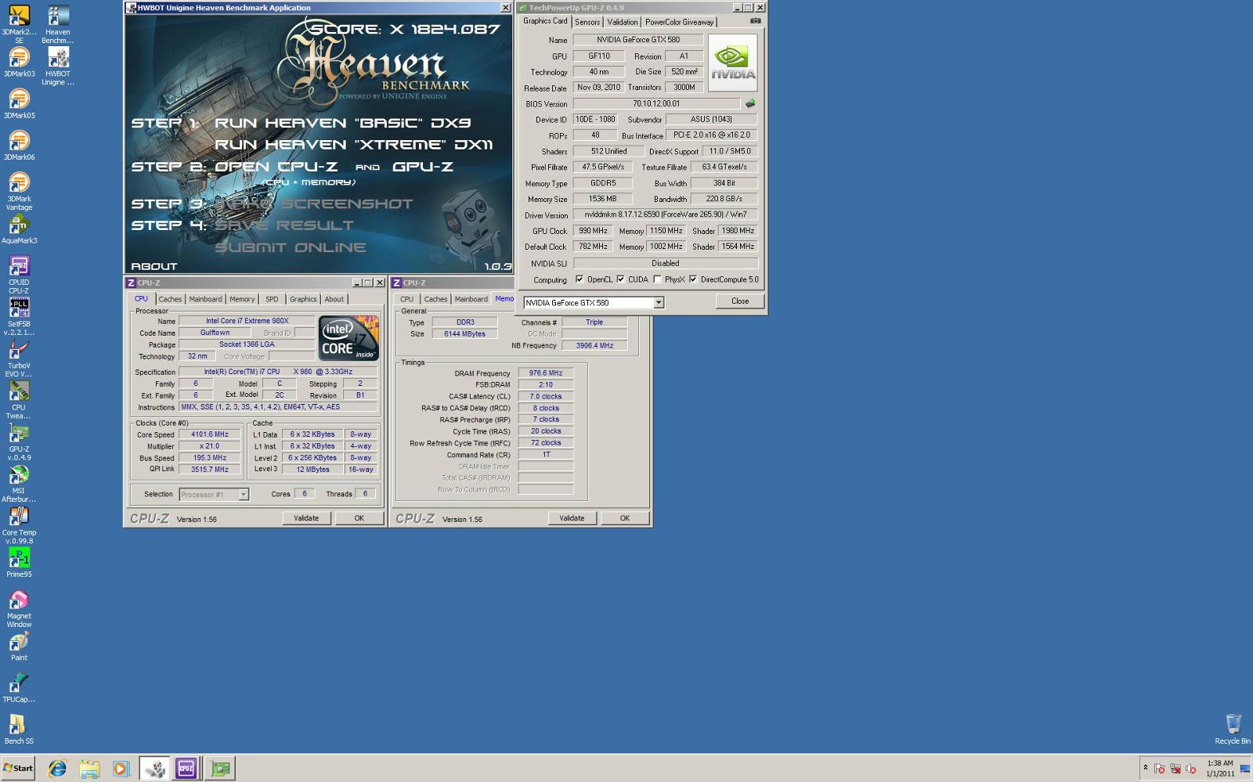This screenshot has height=782, width=1253.
Task: Open Windows Media Player from the taskbar
Action: [x=121, y=769]
